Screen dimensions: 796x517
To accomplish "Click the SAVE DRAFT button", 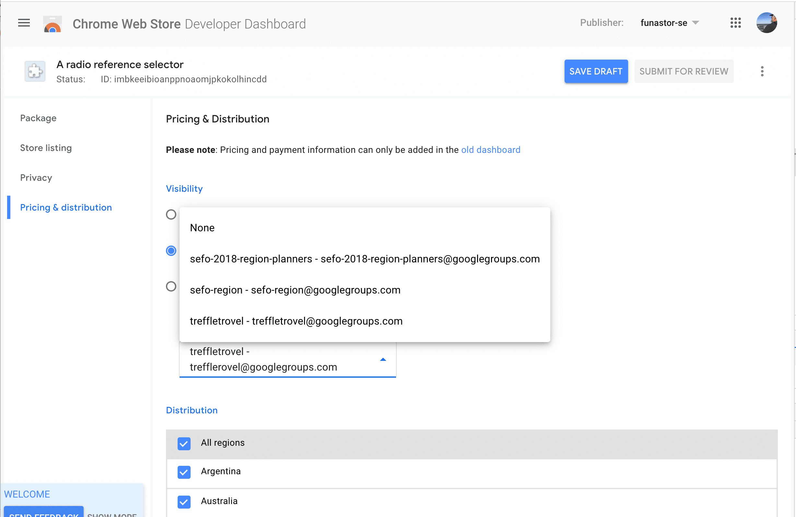I will pos(596,71).
